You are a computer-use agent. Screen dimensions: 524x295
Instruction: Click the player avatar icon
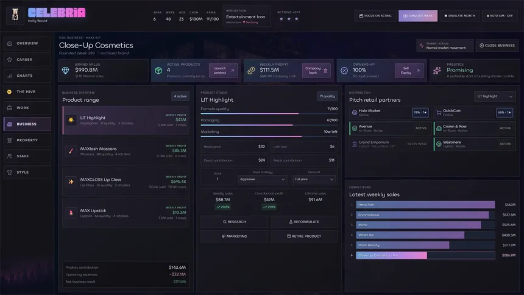click(x=15, y=15)
